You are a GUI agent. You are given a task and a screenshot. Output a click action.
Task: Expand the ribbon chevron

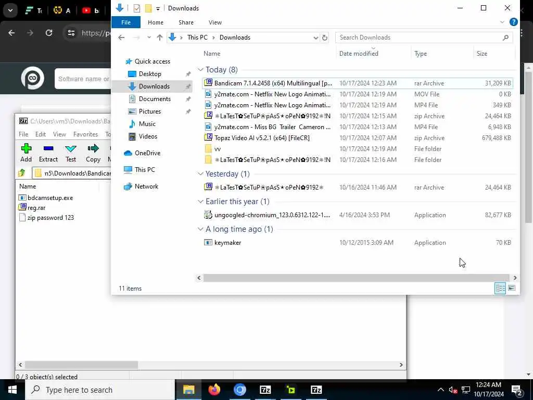[x=502, y=22]
